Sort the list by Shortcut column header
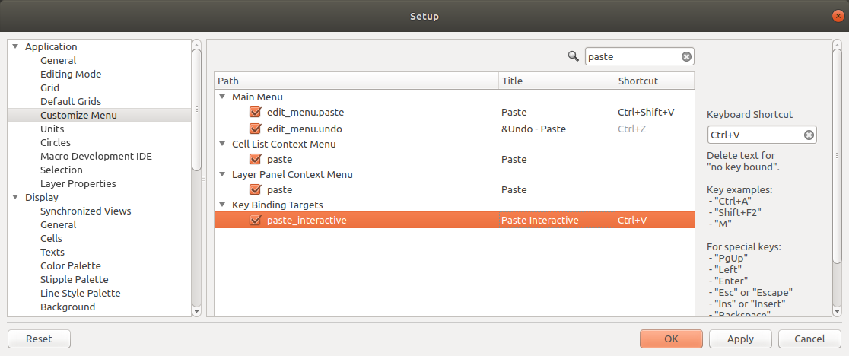The height and width of the screenshot is (356, 849). (654, 81)
